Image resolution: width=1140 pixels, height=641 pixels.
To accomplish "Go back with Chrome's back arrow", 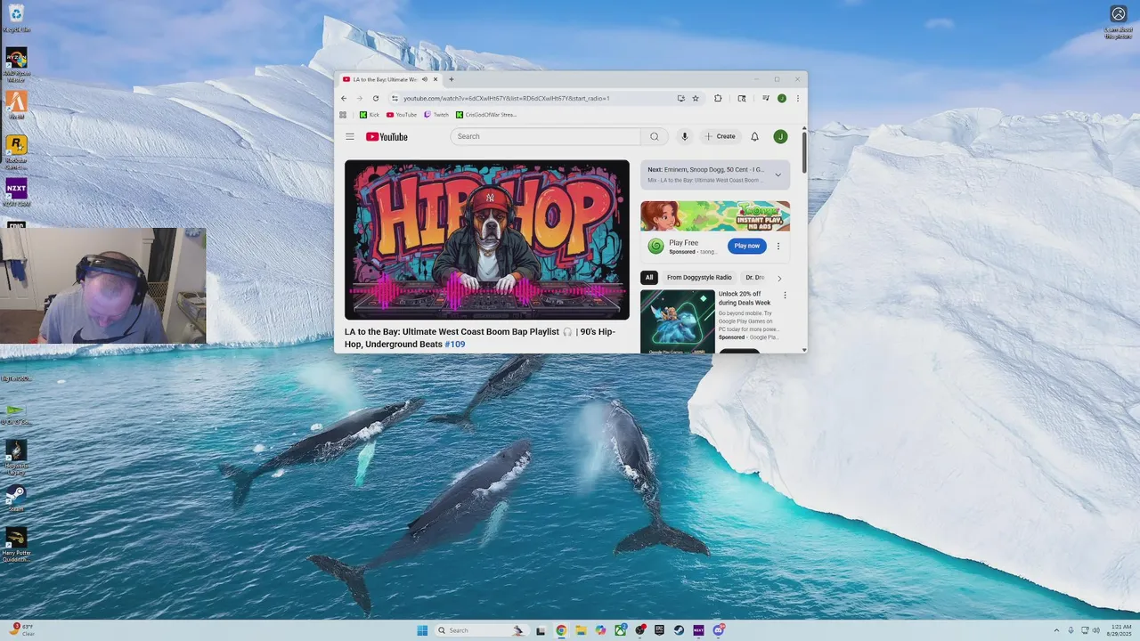I will pyautogui.click(x=344, y=98).
